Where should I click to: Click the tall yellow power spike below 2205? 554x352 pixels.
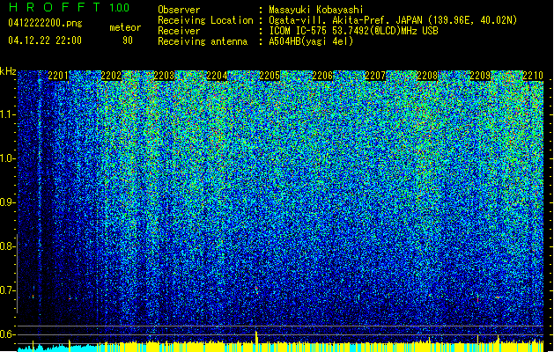256,341
